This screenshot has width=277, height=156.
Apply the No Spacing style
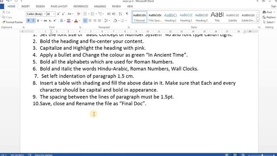coord(155,17)
